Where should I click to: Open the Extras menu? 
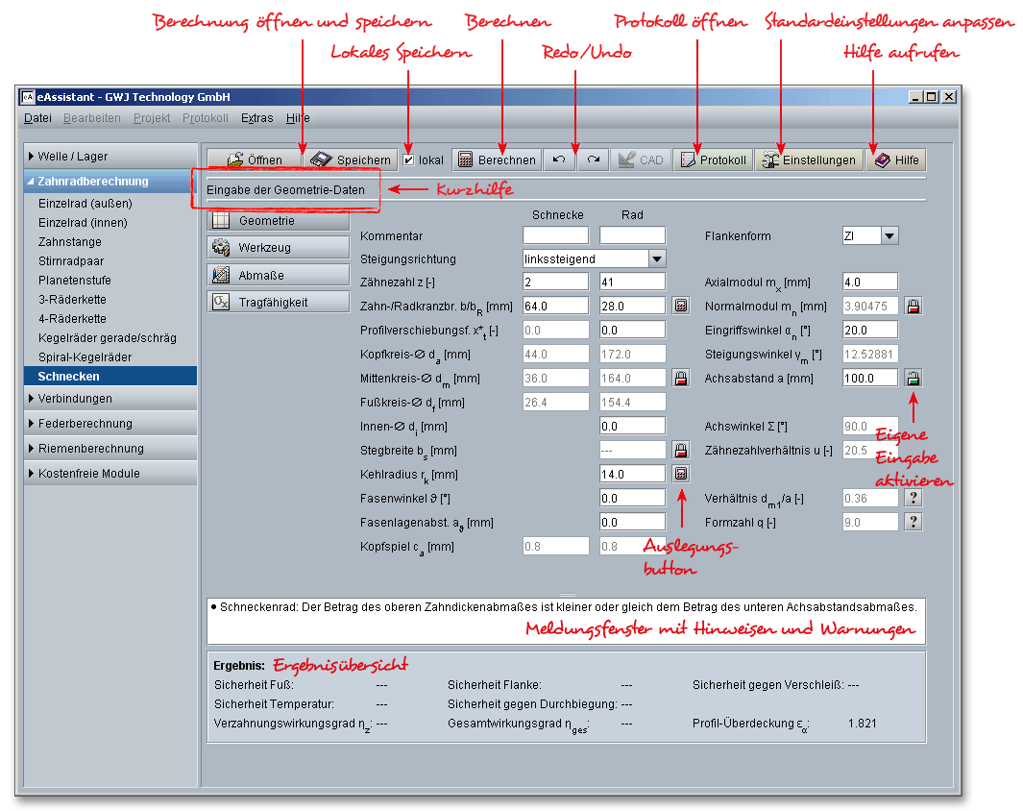pyautogui.click(x=256, y=118)
